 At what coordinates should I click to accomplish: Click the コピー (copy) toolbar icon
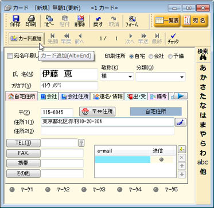pos(49,21)
